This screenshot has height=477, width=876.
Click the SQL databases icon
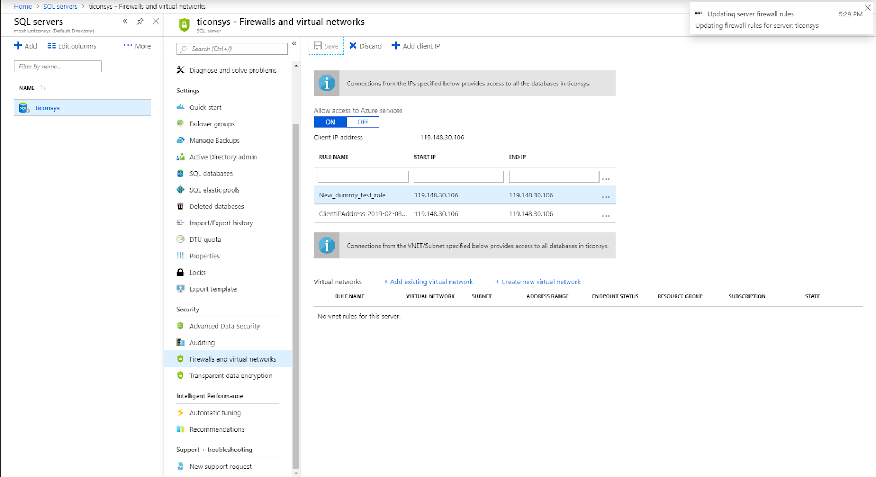[180, 173]
